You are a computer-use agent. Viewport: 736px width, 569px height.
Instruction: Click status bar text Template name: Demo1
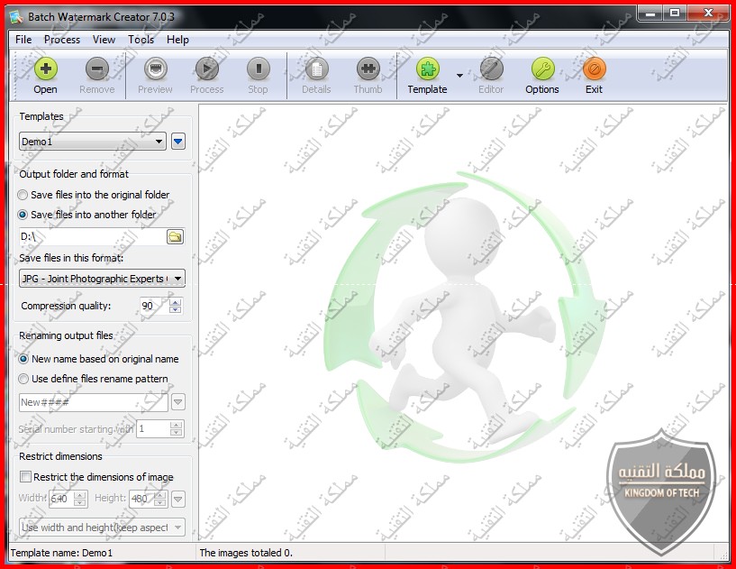61,553
